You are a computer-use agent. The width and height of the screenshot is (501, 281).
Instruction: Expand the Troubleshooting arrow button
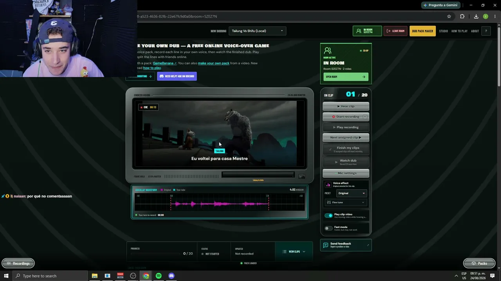coord(140,76)
